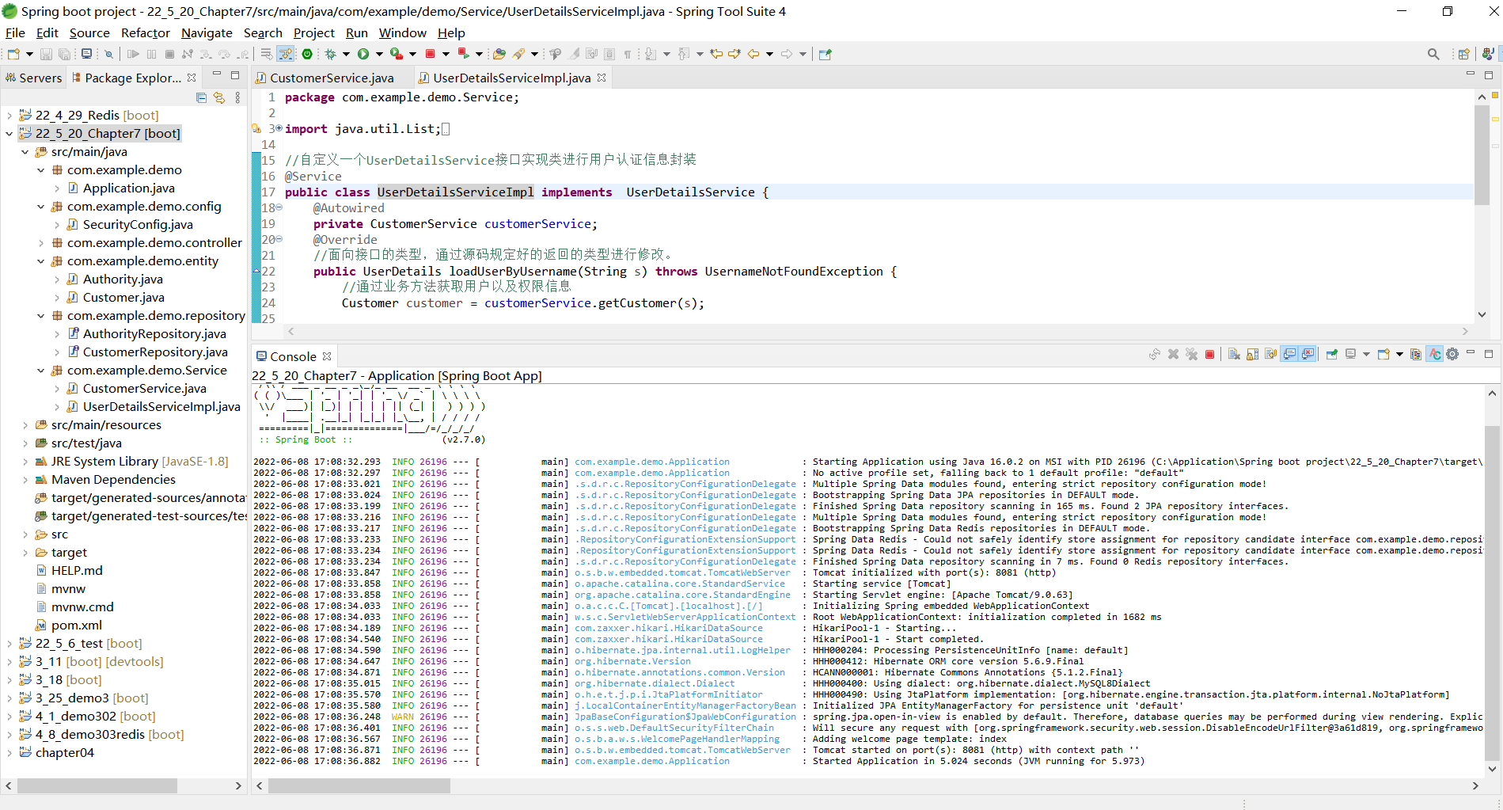Stop the app using the toolbar red square
The width and height of the screenshot is (1503, 810).
(431, 54)
